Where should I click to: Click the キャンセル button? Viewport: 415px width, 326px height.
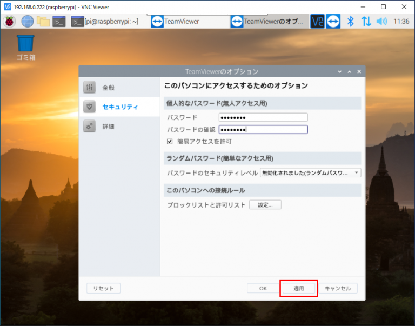point(338,288)
